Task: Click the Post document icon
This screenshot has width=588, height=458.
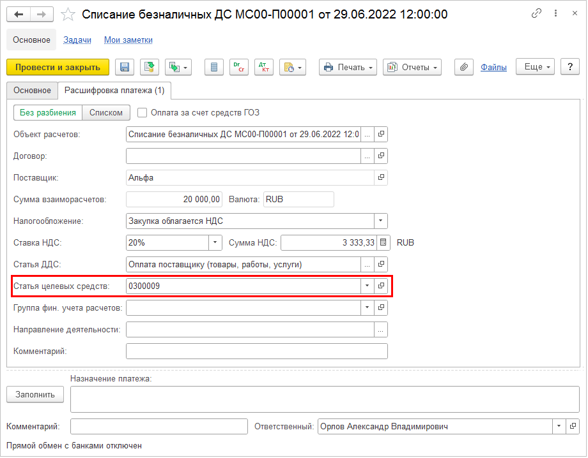Action: click(x=150, y=67)
